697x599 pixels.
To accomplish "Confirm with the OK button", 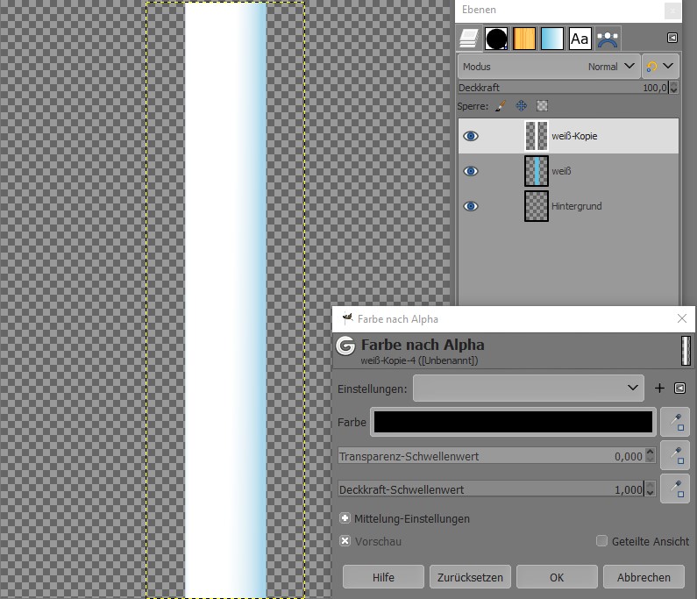I will tap(557, 577).
